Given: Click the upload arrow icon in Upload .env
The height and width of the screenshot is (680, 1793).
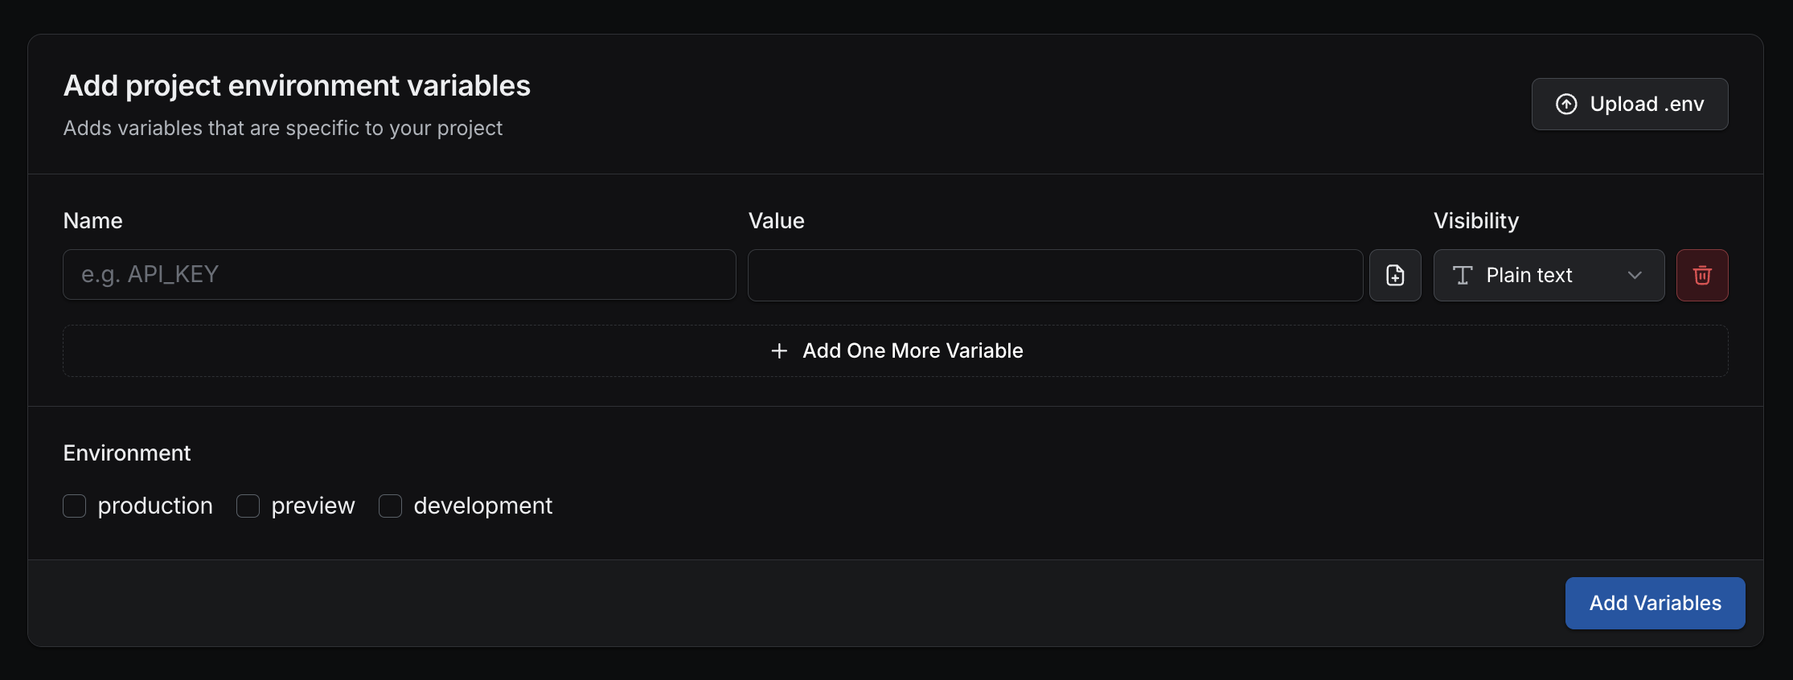Looking at the screenshot, I should (x=1566, y=104).
